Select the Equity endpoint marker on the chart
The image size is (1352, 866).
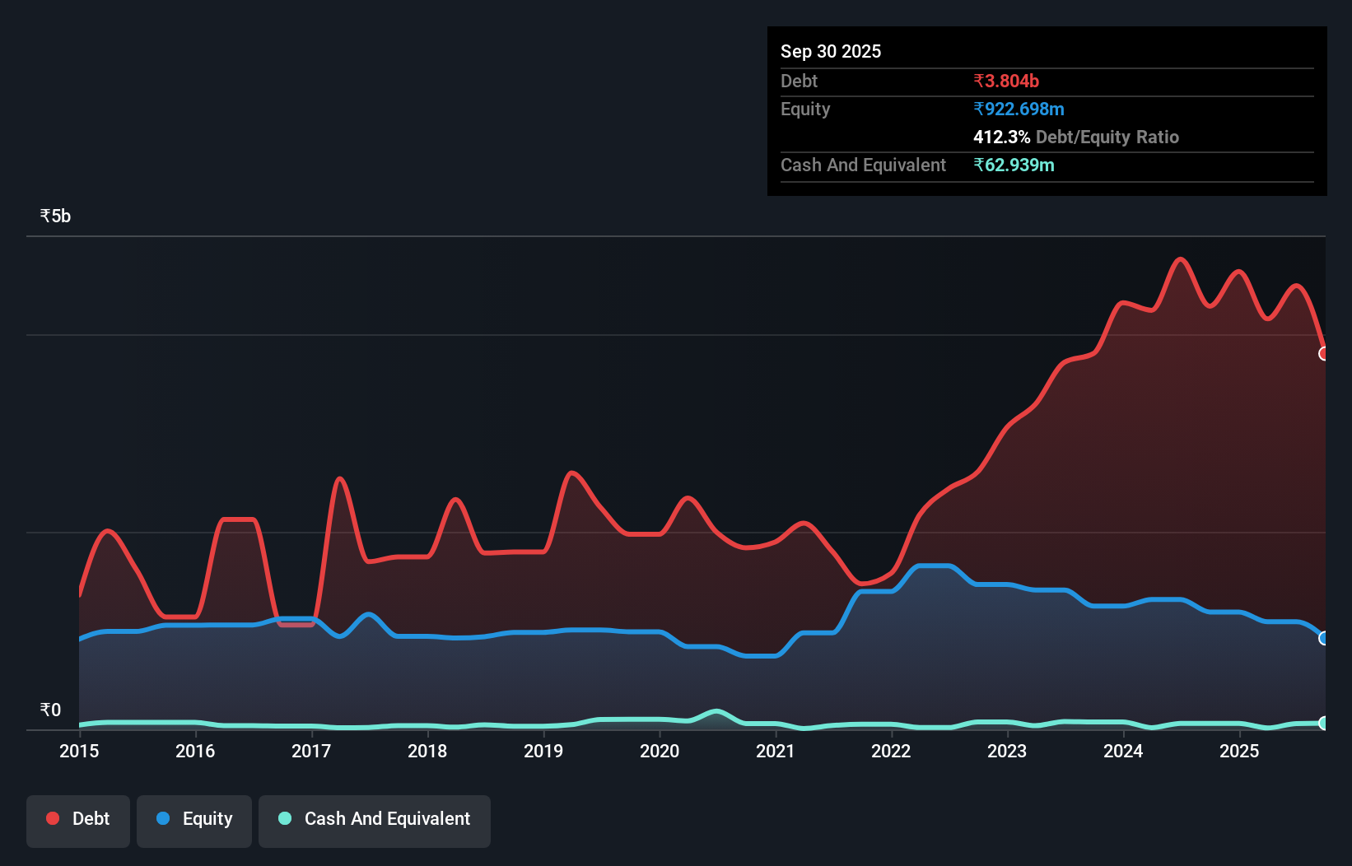click(x=1324, y=638)
